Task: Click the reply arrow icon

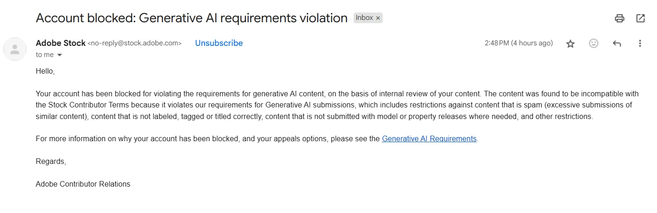Action: [617, 44]
